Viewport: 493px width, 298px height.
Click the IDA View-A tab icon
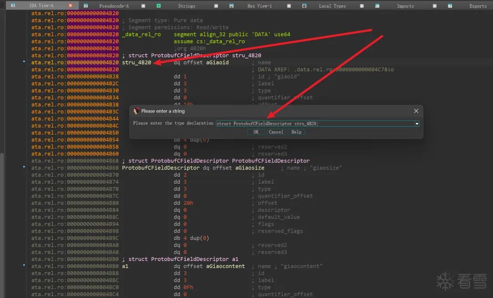point(13,5)
